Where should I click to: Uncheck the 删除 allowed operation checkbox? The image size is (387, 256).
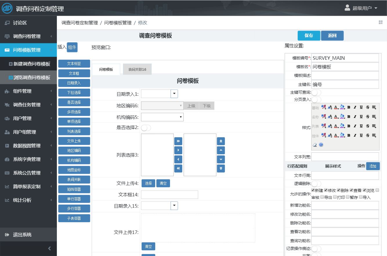pos(339,190)
